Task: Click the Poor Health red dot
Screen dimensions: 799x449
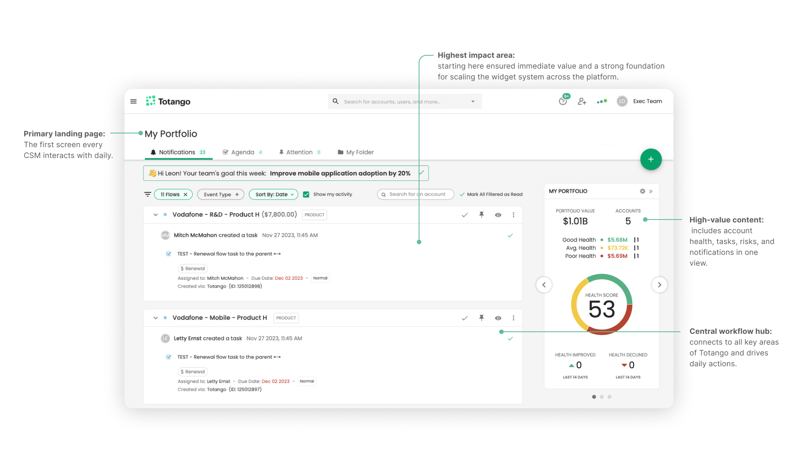Action: click(x=602, y=256)
